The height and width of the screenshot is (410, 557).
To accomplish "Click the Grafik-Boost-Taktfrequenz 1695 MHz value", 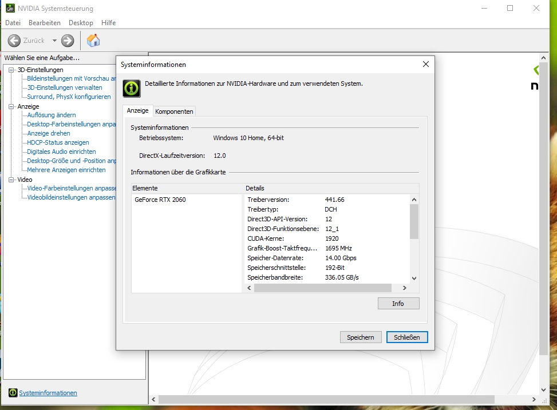I will pos(338,248).
